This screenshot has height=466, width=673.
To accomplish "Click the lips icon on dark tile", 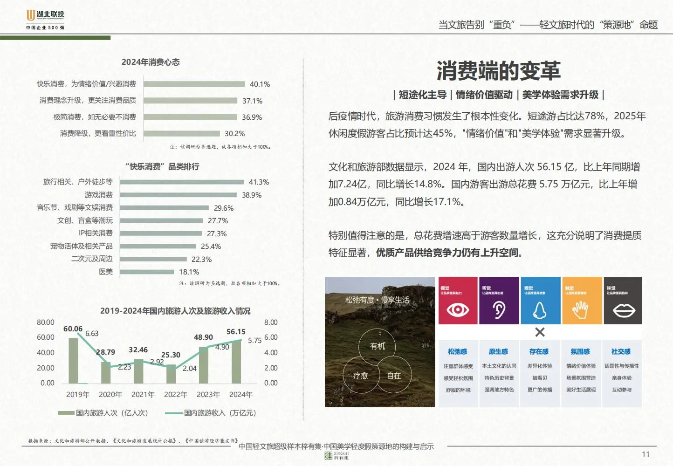I will click(624, 310).
